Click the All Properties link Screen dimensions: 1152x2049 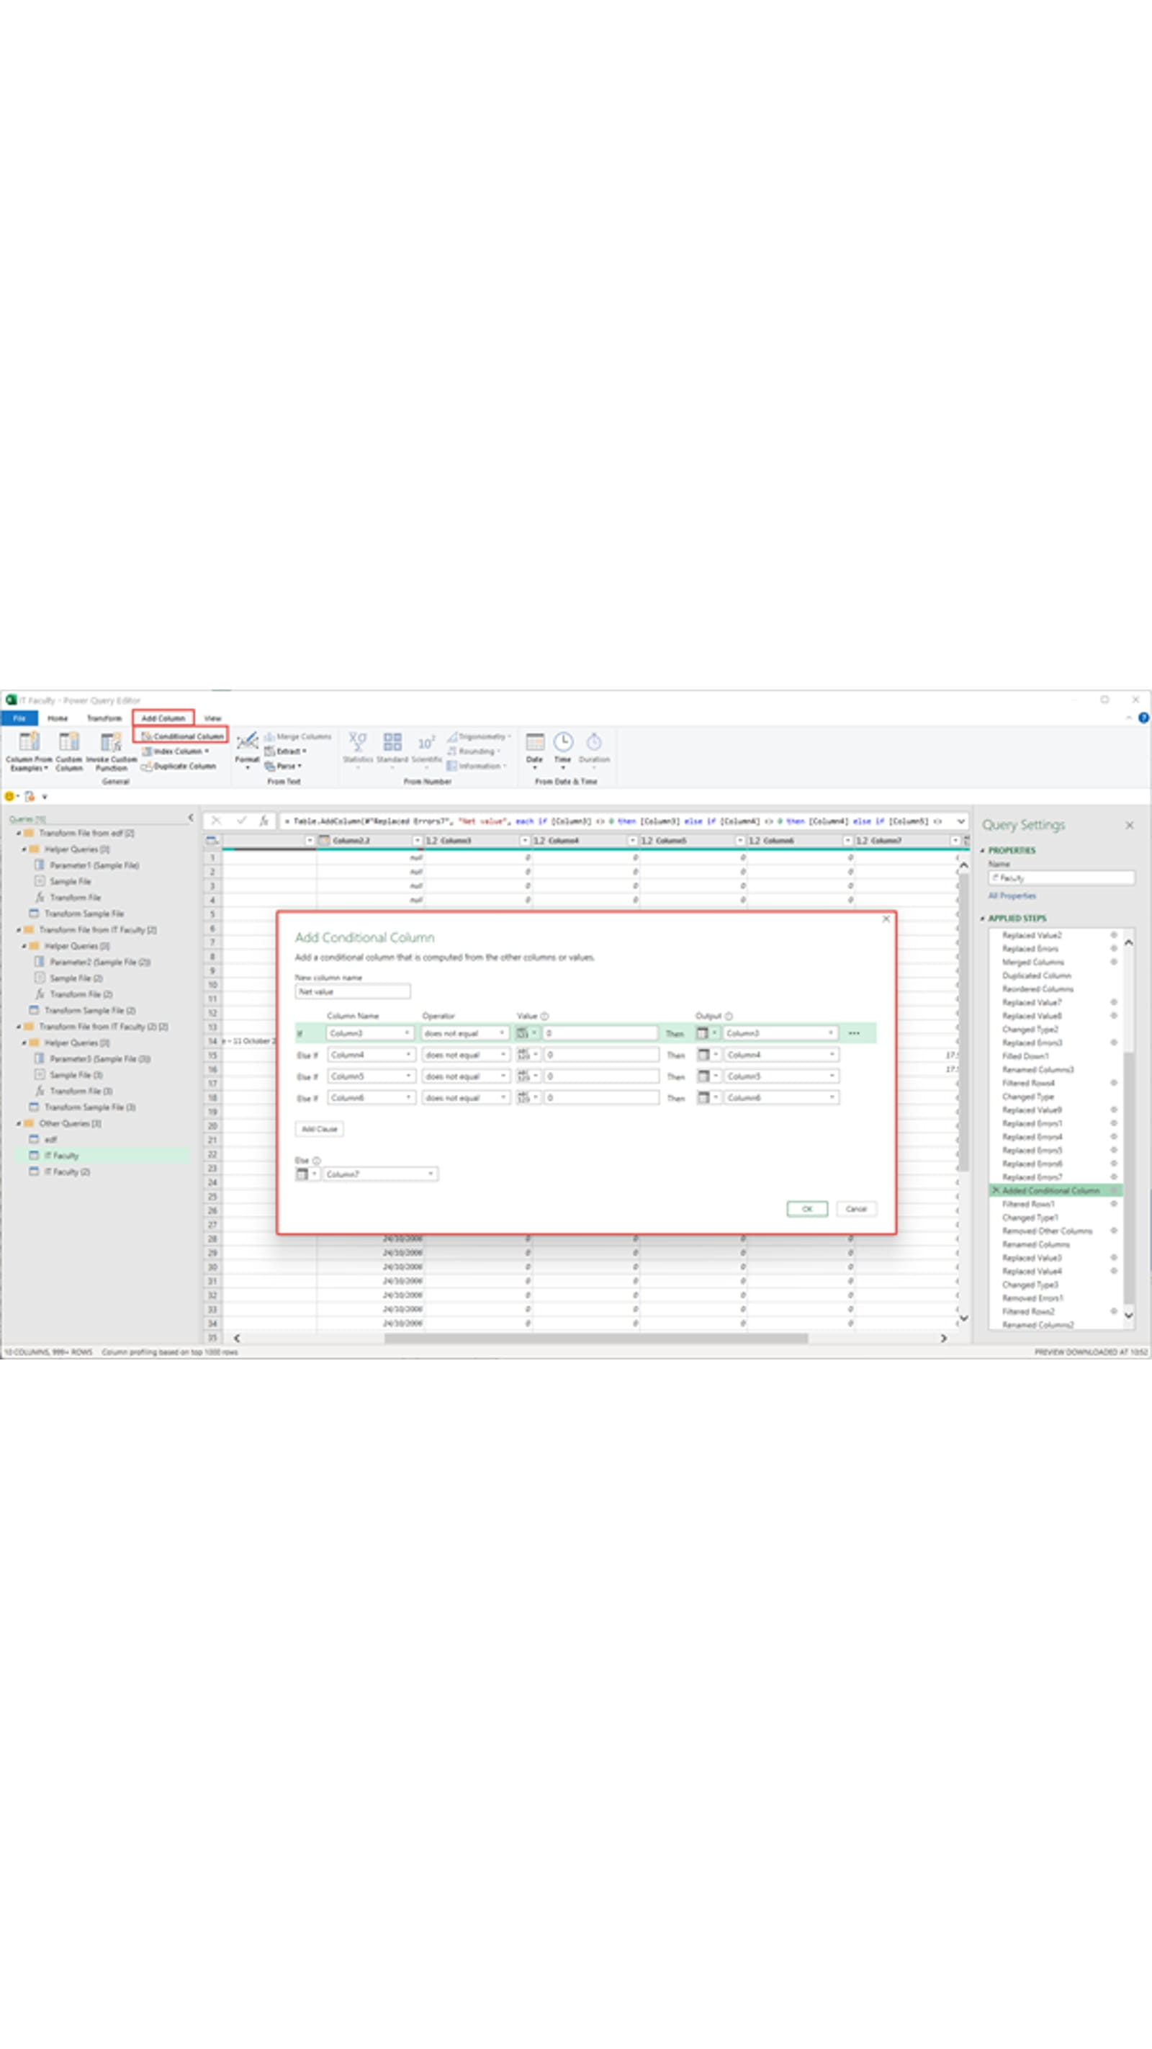pos(1012,896)
